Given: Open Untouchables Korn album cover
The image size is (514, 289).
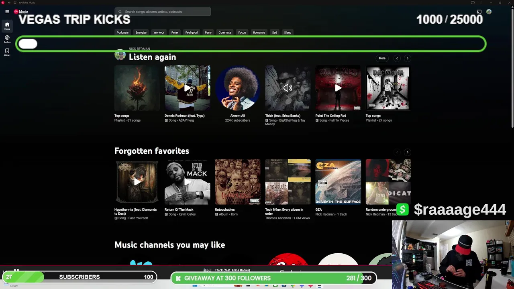Looking at the screenshot, I should [x=237, y=182].
